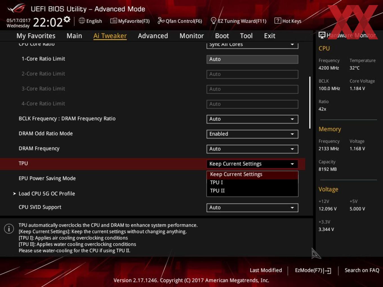Open the CPU SVID Support dropdown
Image resolution: width=383 pixels, height=287 pixels.
(252, 208)
